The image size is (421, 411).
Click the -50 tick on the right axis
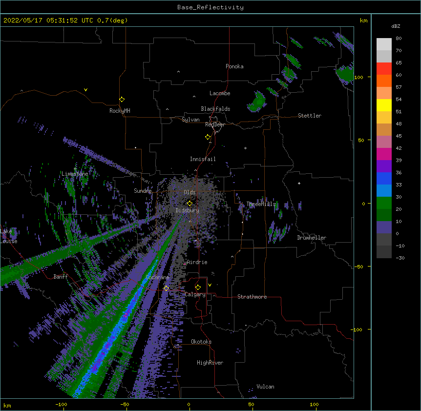358,267
